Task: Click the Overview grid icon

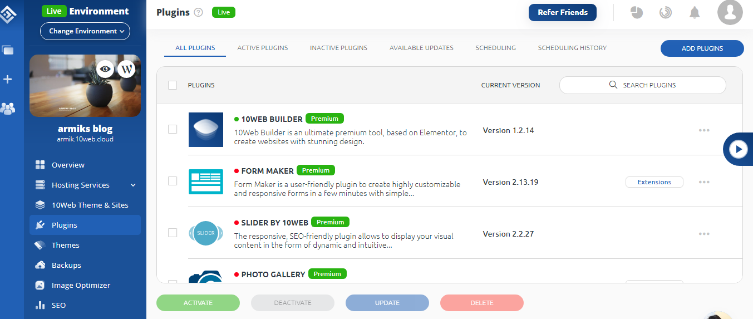Action: click(x=40, y=165)
